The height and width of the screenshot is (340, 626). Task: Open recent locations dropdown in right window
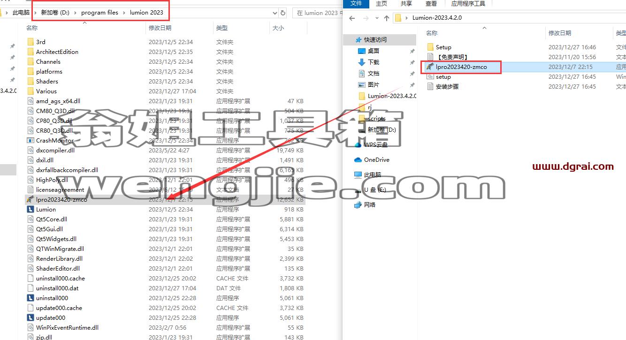tap(376, 18)
